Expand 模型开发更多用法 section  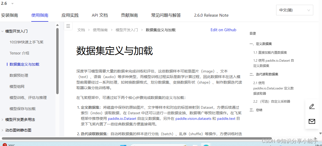(2, 120)
